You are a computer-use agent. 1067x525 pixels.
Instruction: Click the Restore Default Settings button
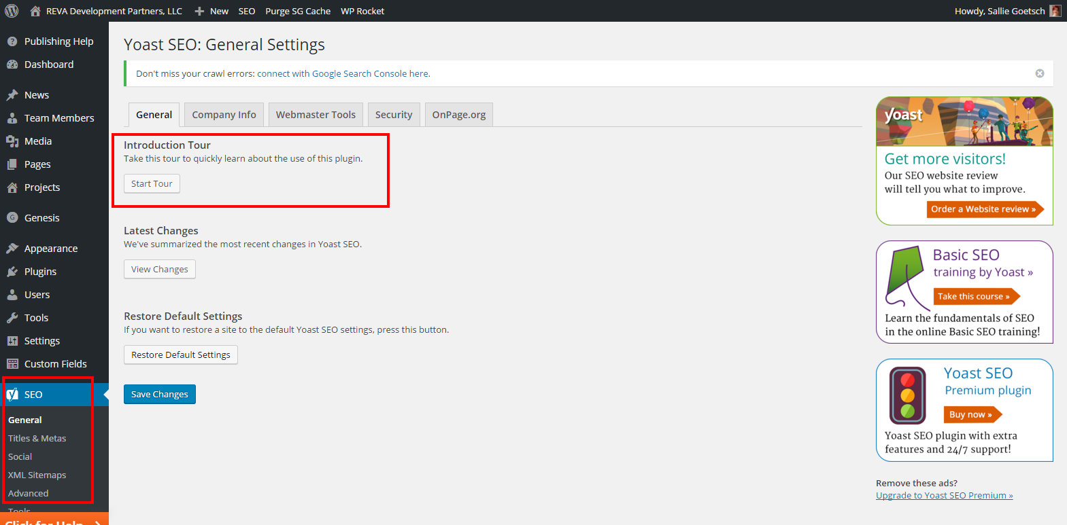coord(181,355)
